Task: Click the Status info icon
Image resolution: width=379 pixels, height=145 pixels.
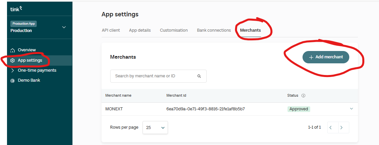Action: [303, 95]
